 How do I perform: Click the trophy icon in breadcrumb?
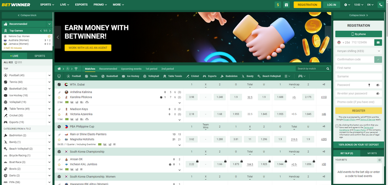(x=76, y=69)
